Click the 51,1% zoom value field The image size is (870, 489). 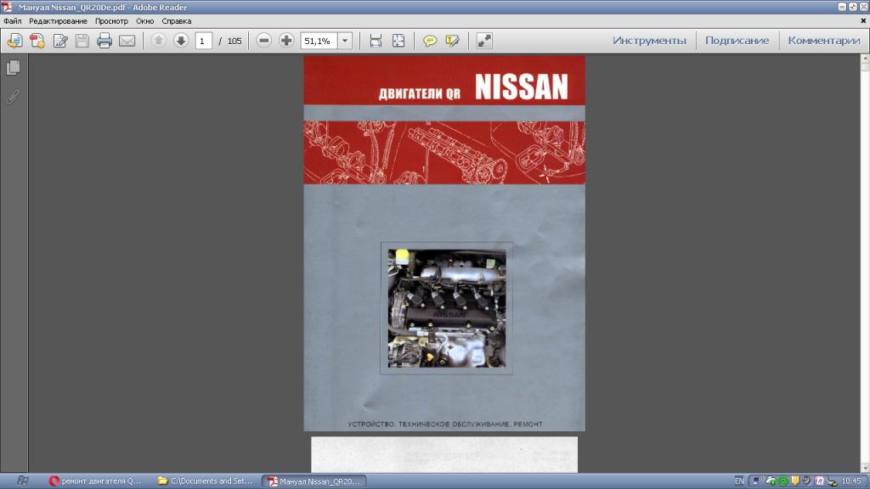tap(319, 41)
